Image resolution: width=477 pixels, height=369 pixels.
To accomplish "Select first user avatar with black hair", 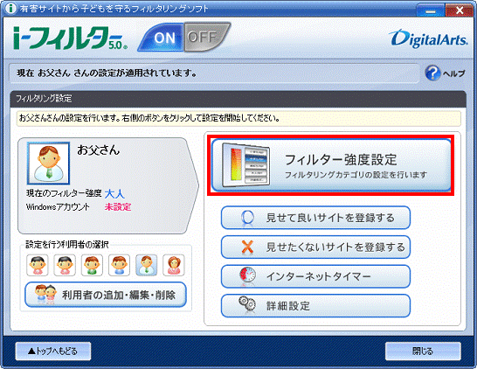I will tap(38, 265).
